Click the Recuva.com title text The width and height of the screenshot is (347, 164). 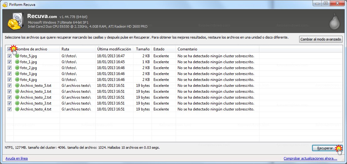click(42, 16)
